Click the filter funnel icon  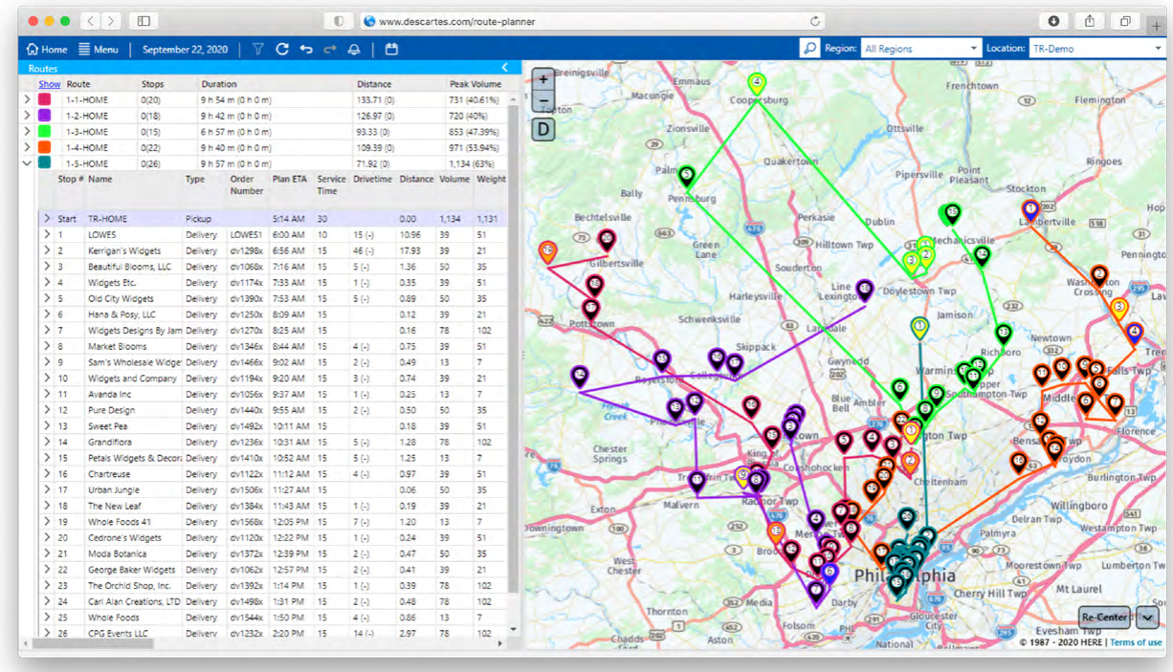point(257,49)
